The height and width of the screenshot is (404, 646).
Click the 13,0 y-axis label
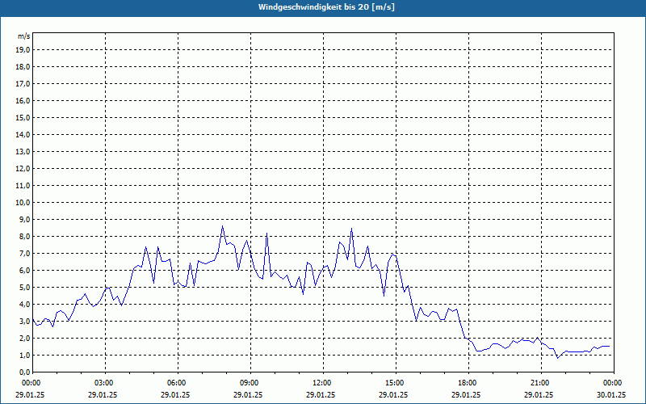[23, 151]
